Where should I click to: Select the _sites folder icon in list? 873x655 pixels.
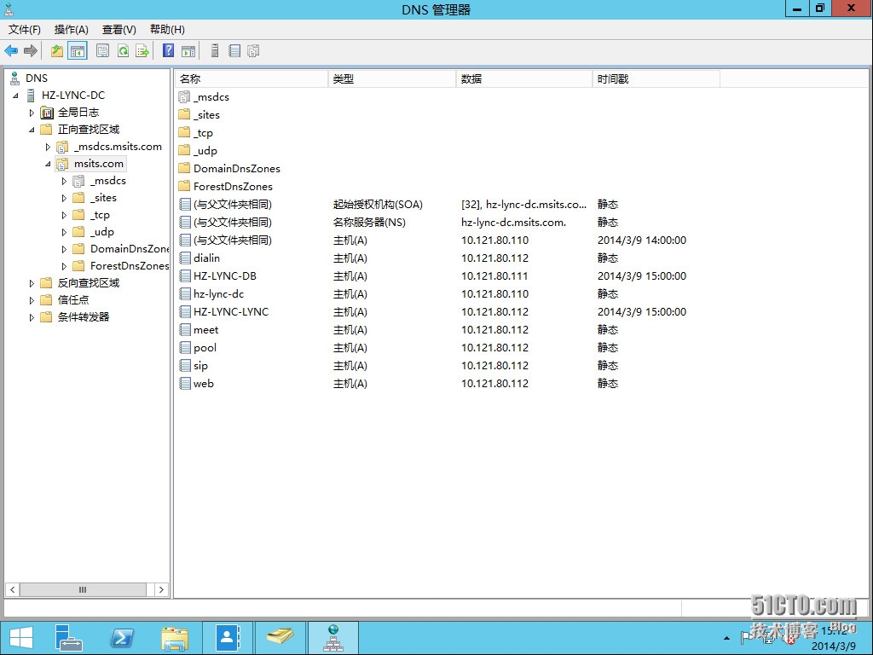pyautogui.click(x=184, y=115)
